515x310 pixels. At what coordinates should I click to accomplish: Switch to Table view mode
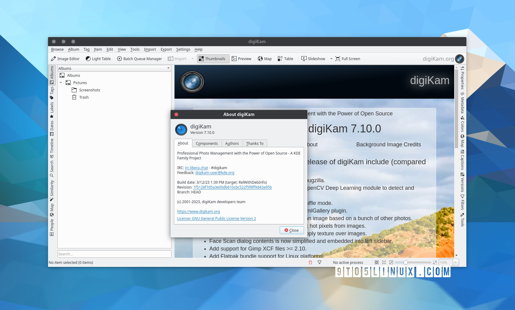[x=285, y=59]
